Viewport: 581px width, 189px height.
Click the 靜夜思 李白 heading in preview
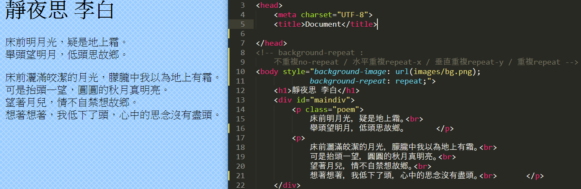click(x=59, y=11)
